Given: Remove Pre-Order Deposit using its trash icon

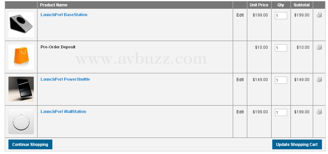Looking at the screenshot, I should [319, 47].
